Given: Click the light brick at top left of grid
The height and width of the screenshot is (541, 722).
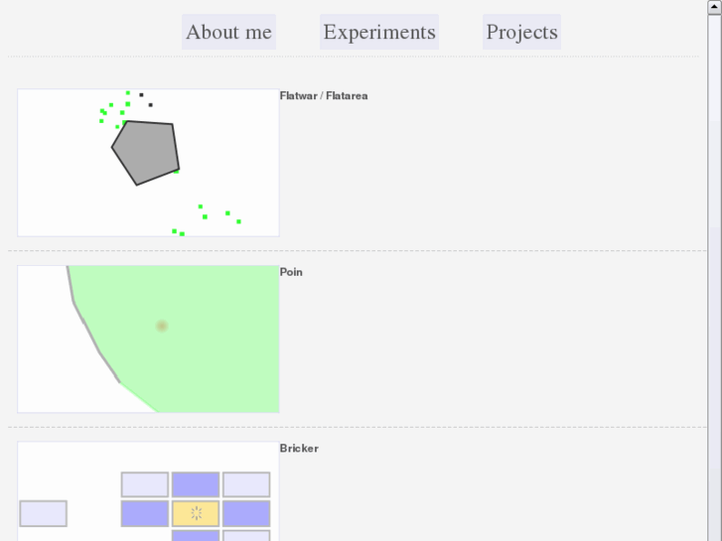Looking at the screenshot, I should [145, 484].
